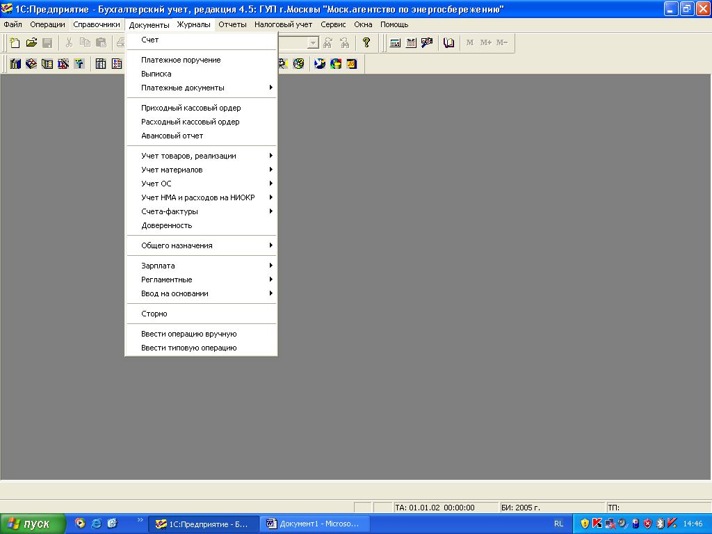
Task: Click the sigma list icon in second toolbar
Action: click(x=117, y=64)
